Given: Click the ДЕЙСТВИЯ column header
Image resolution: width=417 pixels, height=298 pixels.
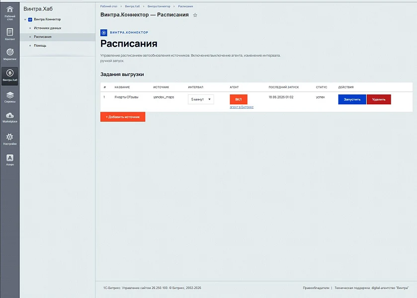Looking at the screenshot, I should [x=346, y=87].
